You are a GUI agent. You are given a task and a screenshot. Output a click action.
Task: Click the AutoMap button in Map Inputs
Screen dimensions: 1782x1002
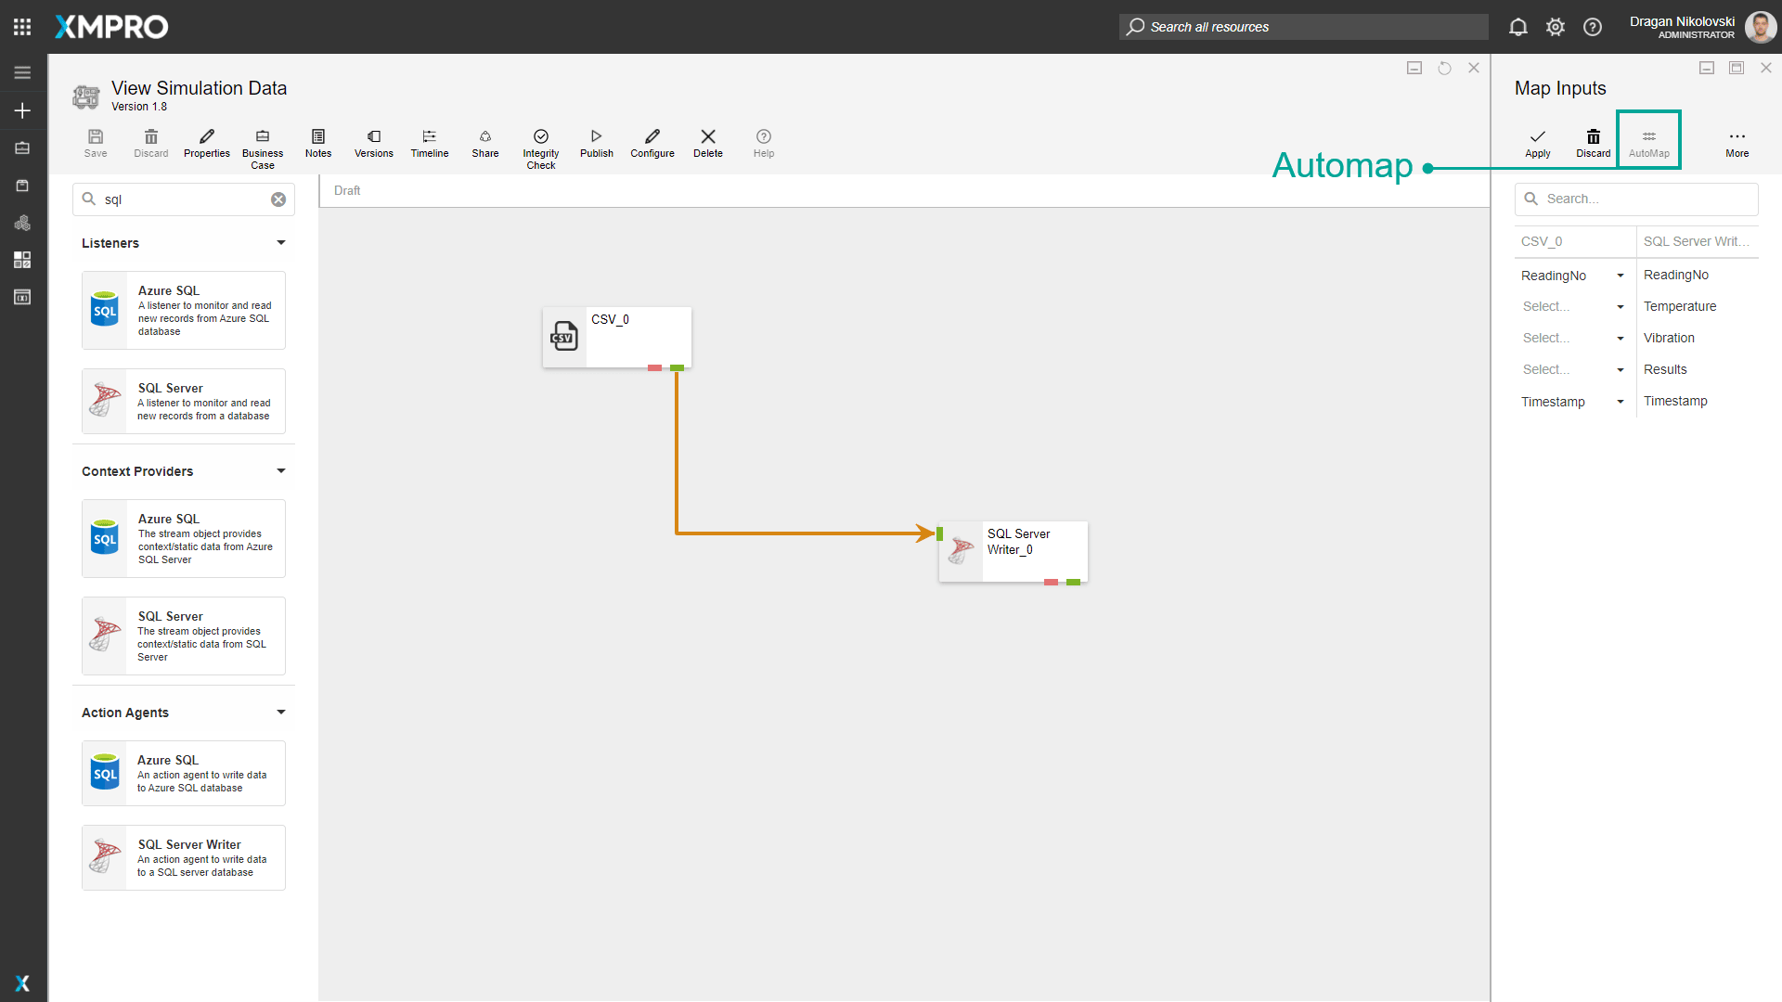tap(1648, 143)
